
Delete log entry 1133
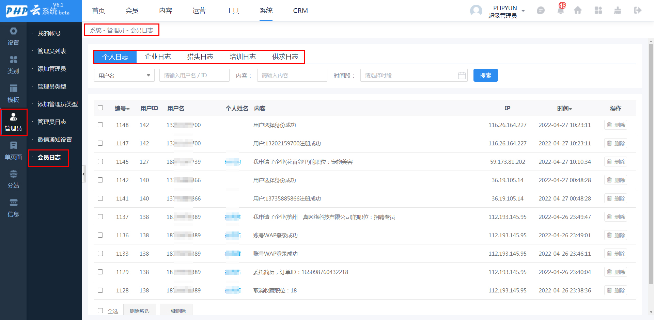pos(616,254)
